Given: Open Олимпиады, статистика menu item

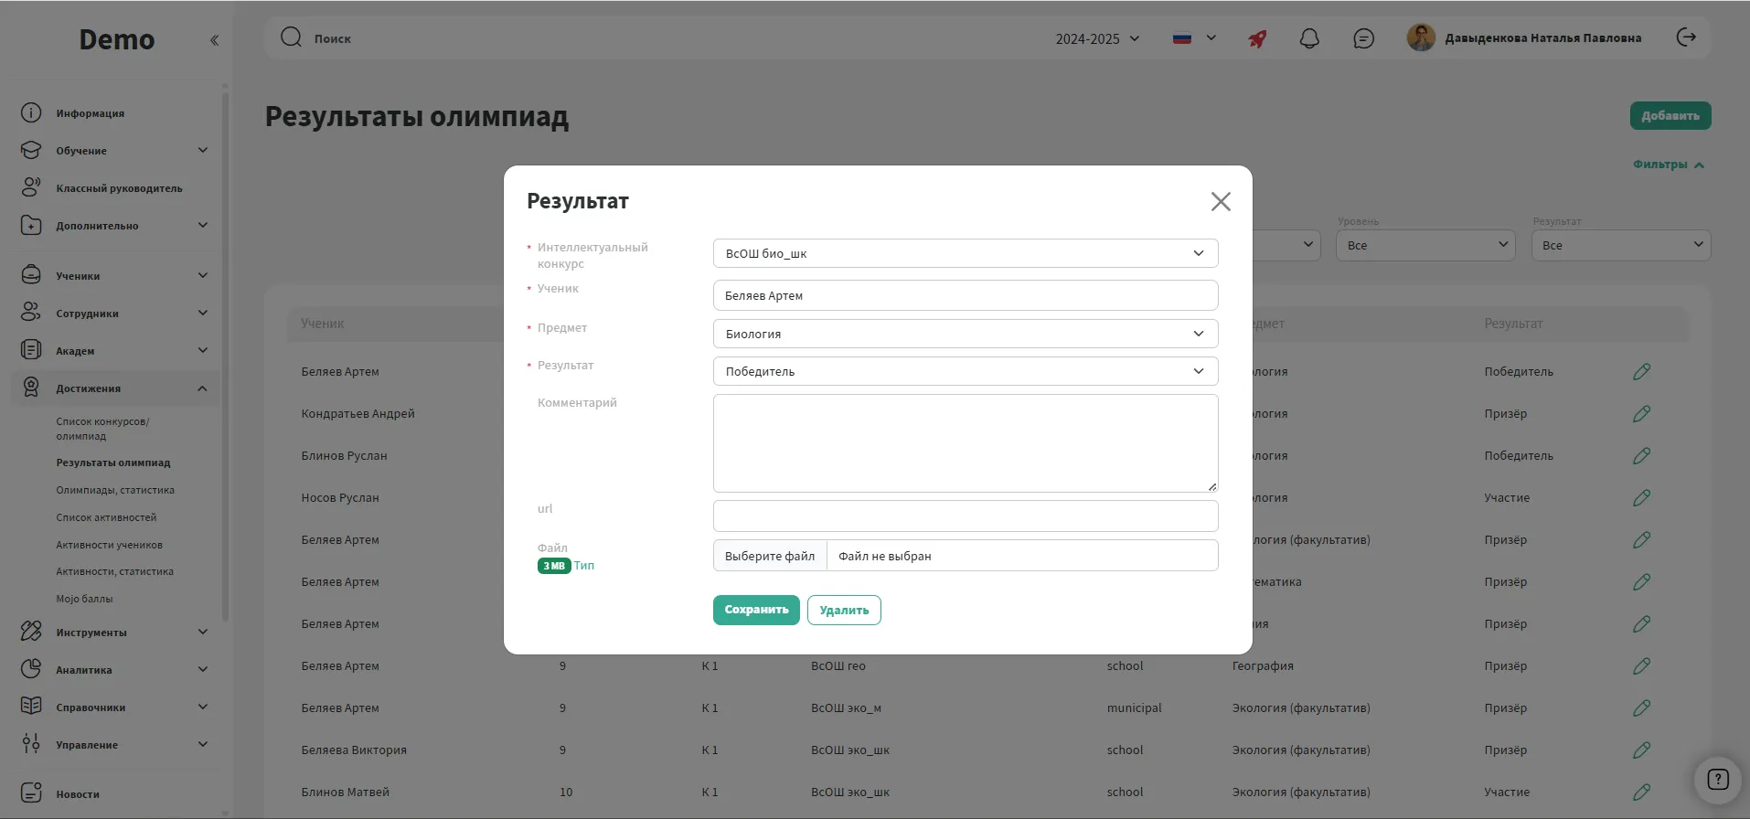Looking at the screenshot, I should (x=115, y=490).
